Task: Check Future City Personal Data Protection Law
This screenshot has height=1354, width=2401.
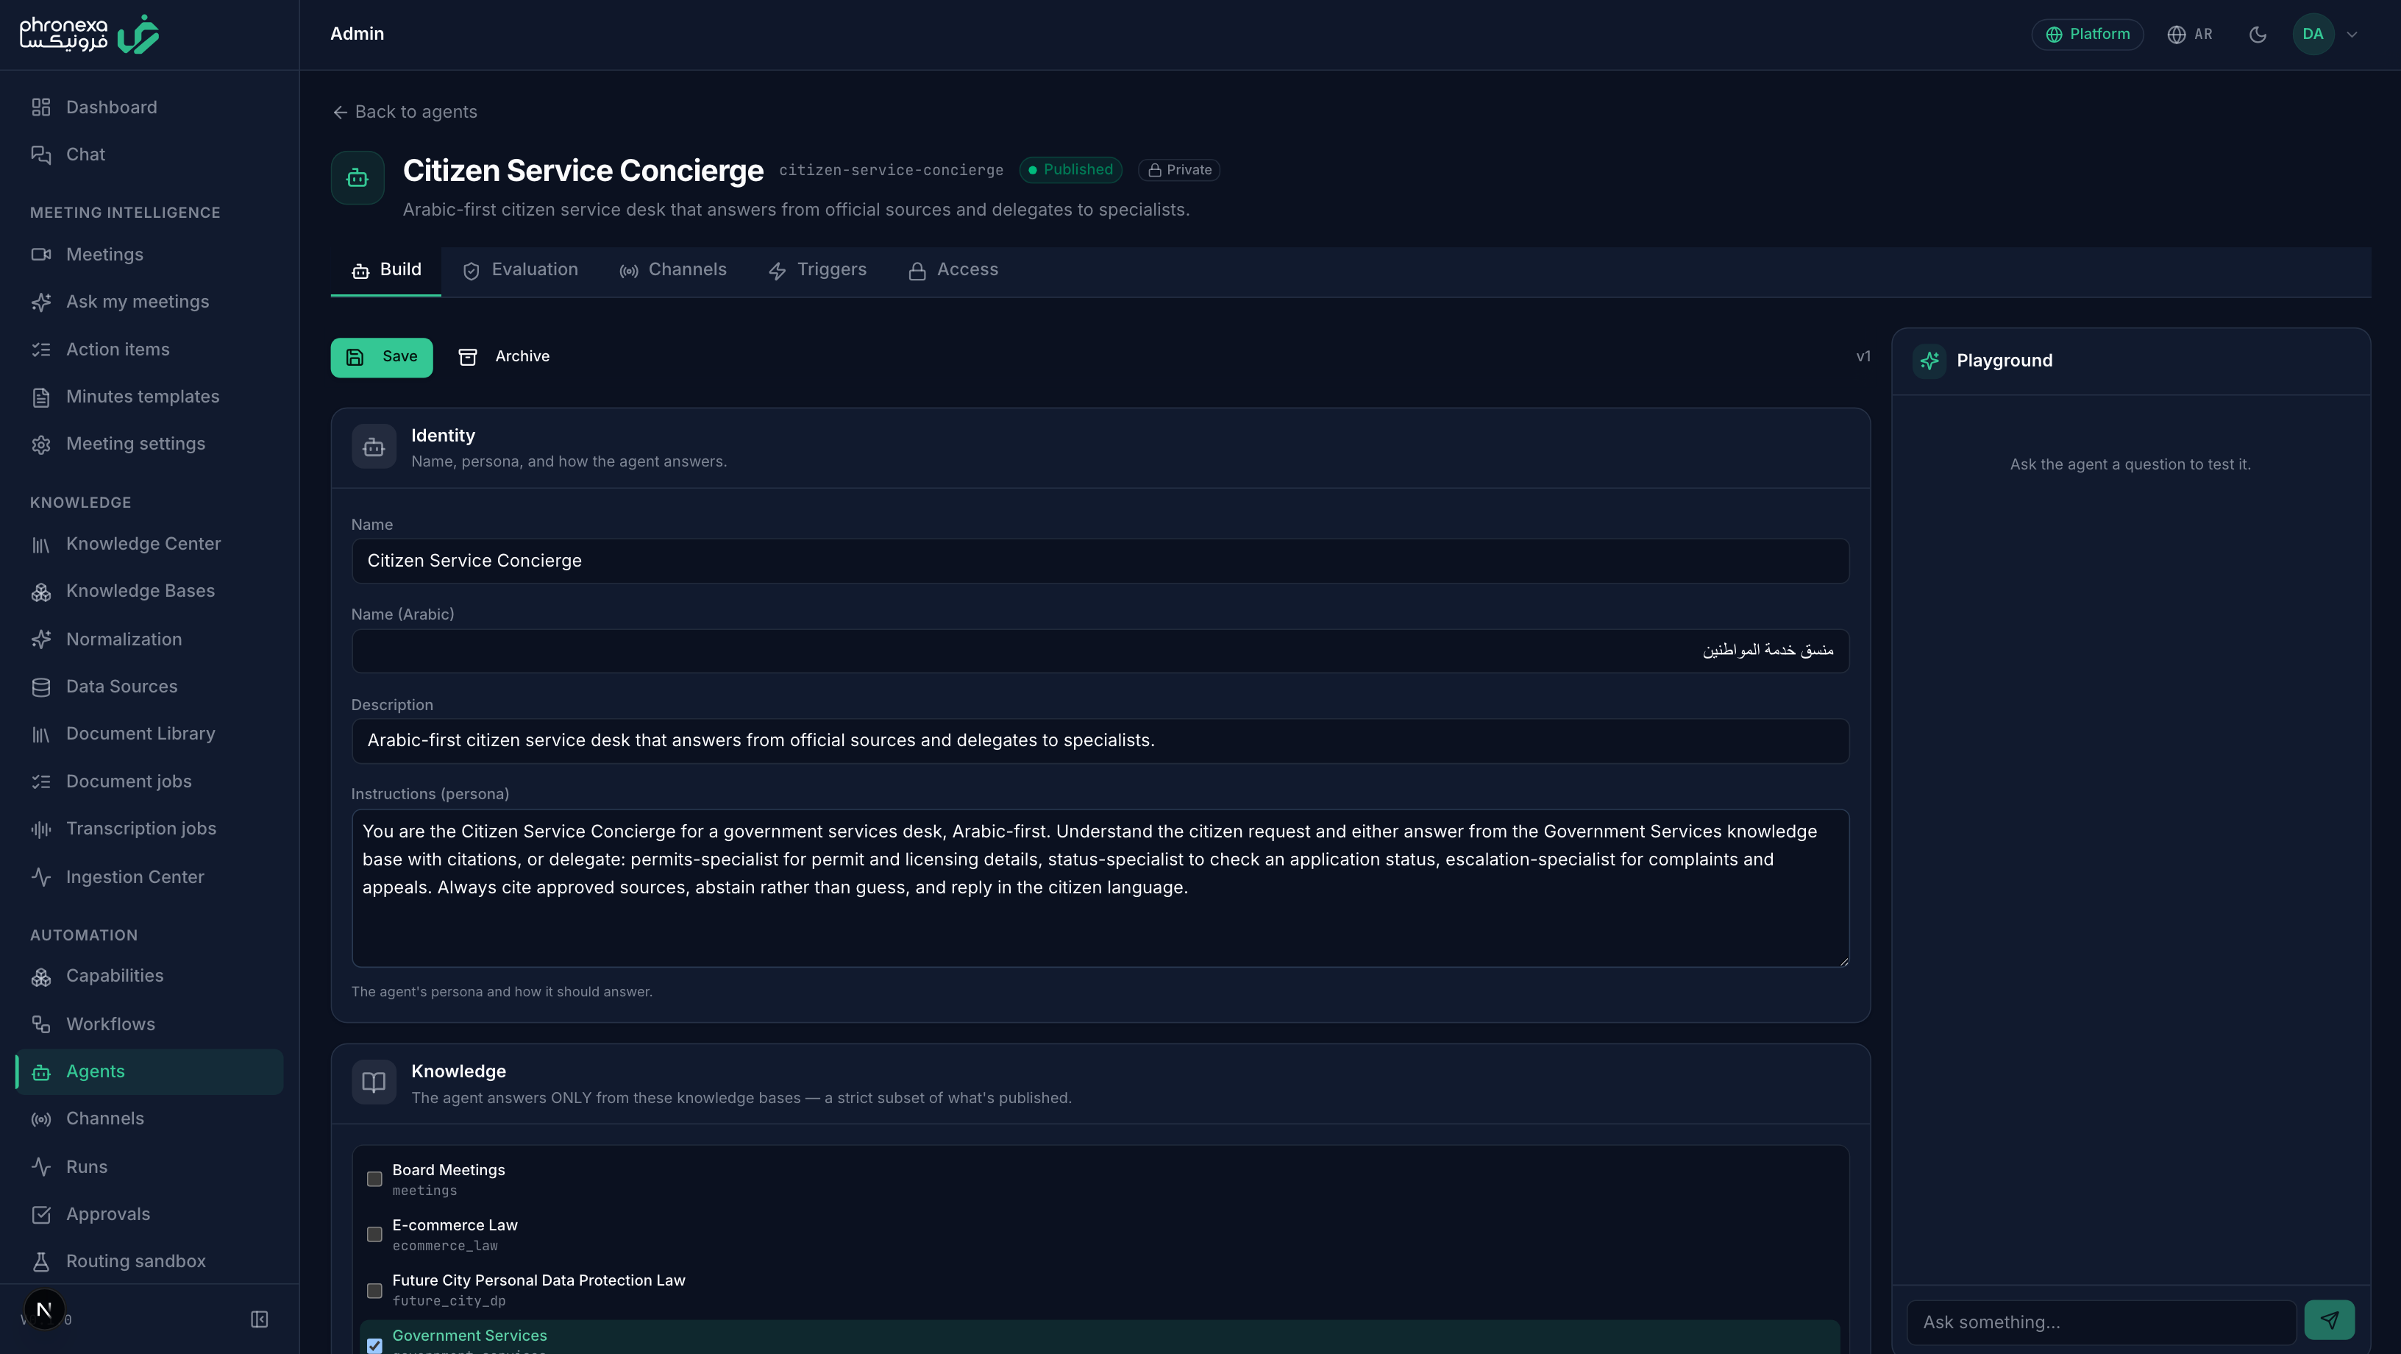Action: tap(374, 1290)
